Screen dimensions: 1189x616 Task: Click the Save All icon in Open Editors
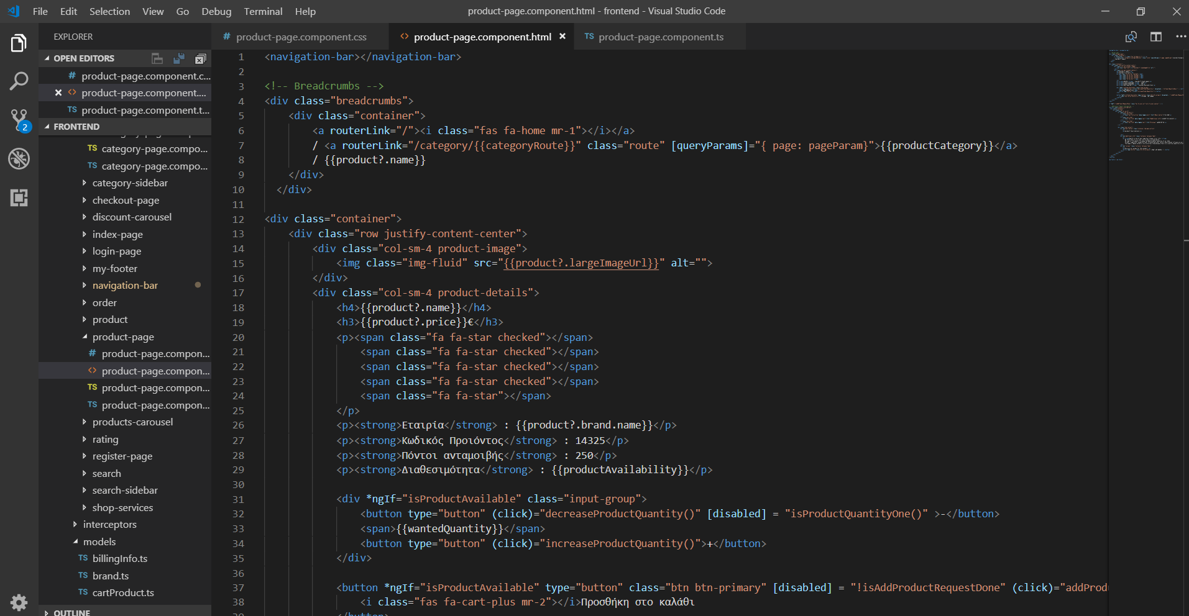coord(179,58)
